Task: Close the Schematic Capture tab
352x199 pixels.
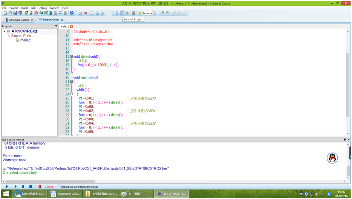Action: 32,20
